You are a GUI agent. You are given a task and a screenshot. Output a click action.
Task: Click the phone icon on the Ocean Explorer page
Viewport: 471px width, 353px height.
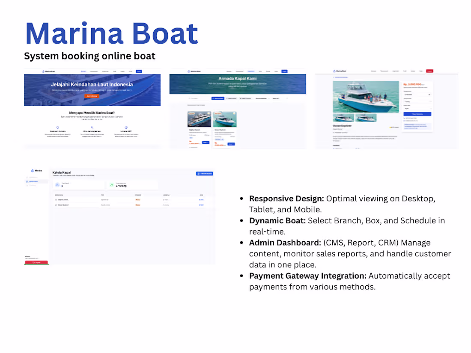point(404,118)
